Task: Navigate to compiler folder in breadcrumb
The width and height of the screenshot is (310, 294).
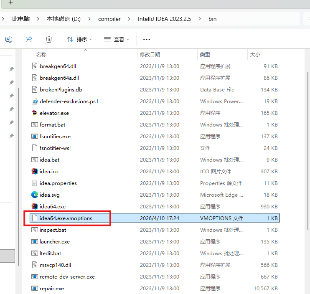Action: (109, 19)
